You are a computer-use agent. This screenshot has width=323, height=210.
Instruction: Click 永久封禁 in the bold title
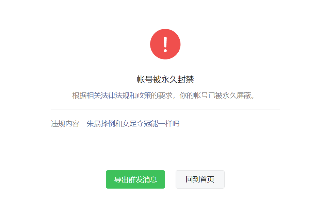pyautogui.click(x=177, y=80)
